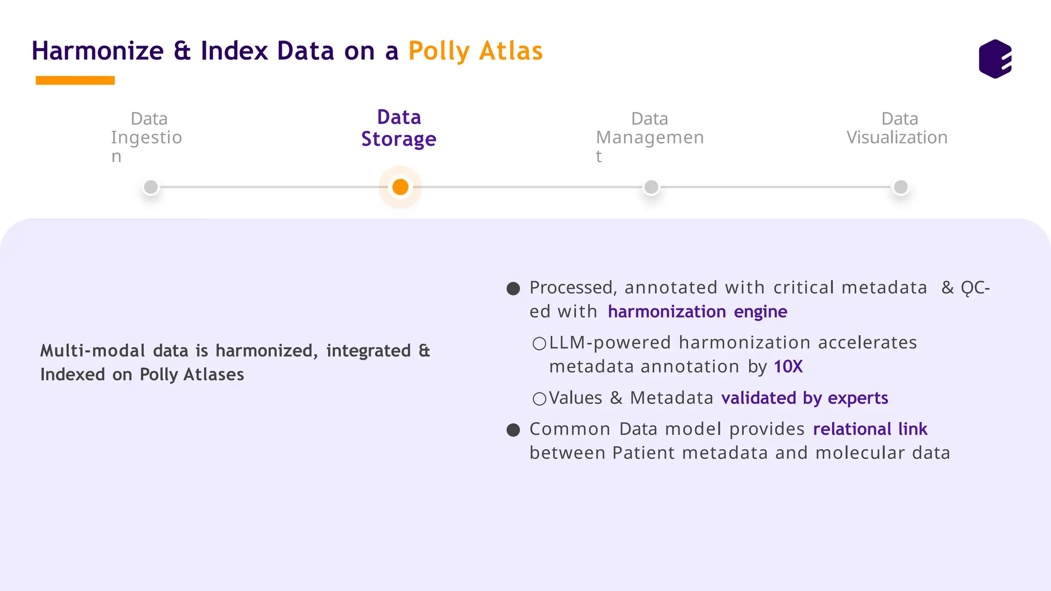1051x591 pixels.
Task: Click the 'relational link' highlighted text
Action: (870, 429)
